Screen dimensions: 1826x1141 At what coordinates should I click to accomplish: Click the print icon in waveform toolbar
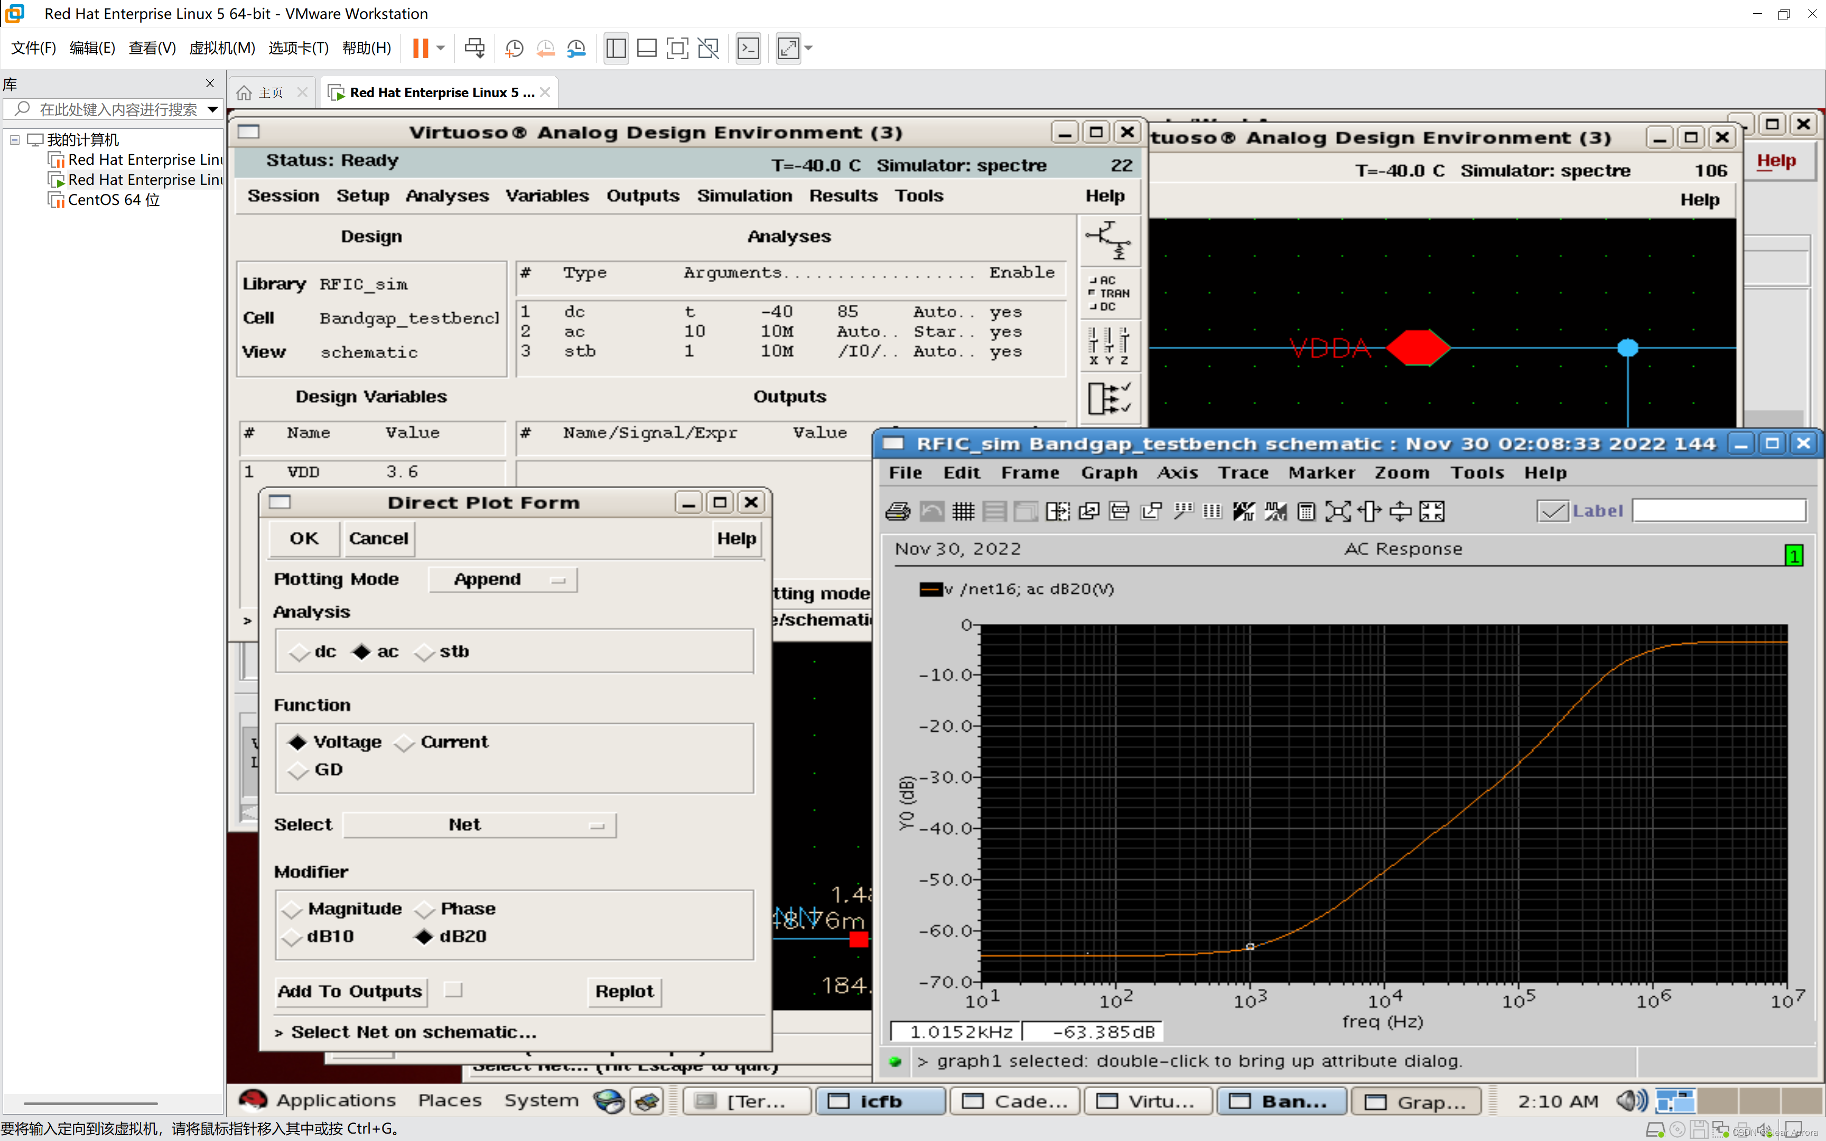coord(898,512)
